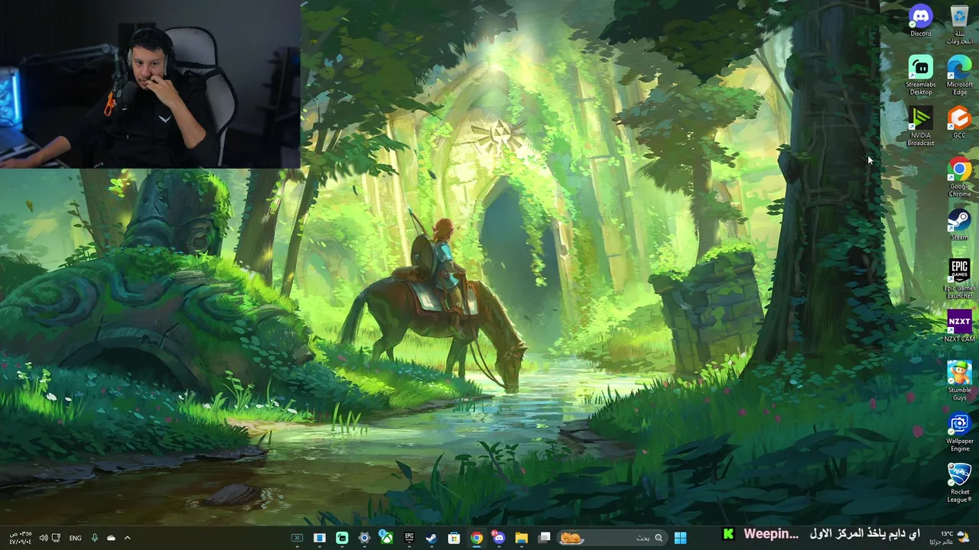This screenshot has width=979, height=550.
Task: Open the network status tray icon
Action: click(x=56, y=538)
